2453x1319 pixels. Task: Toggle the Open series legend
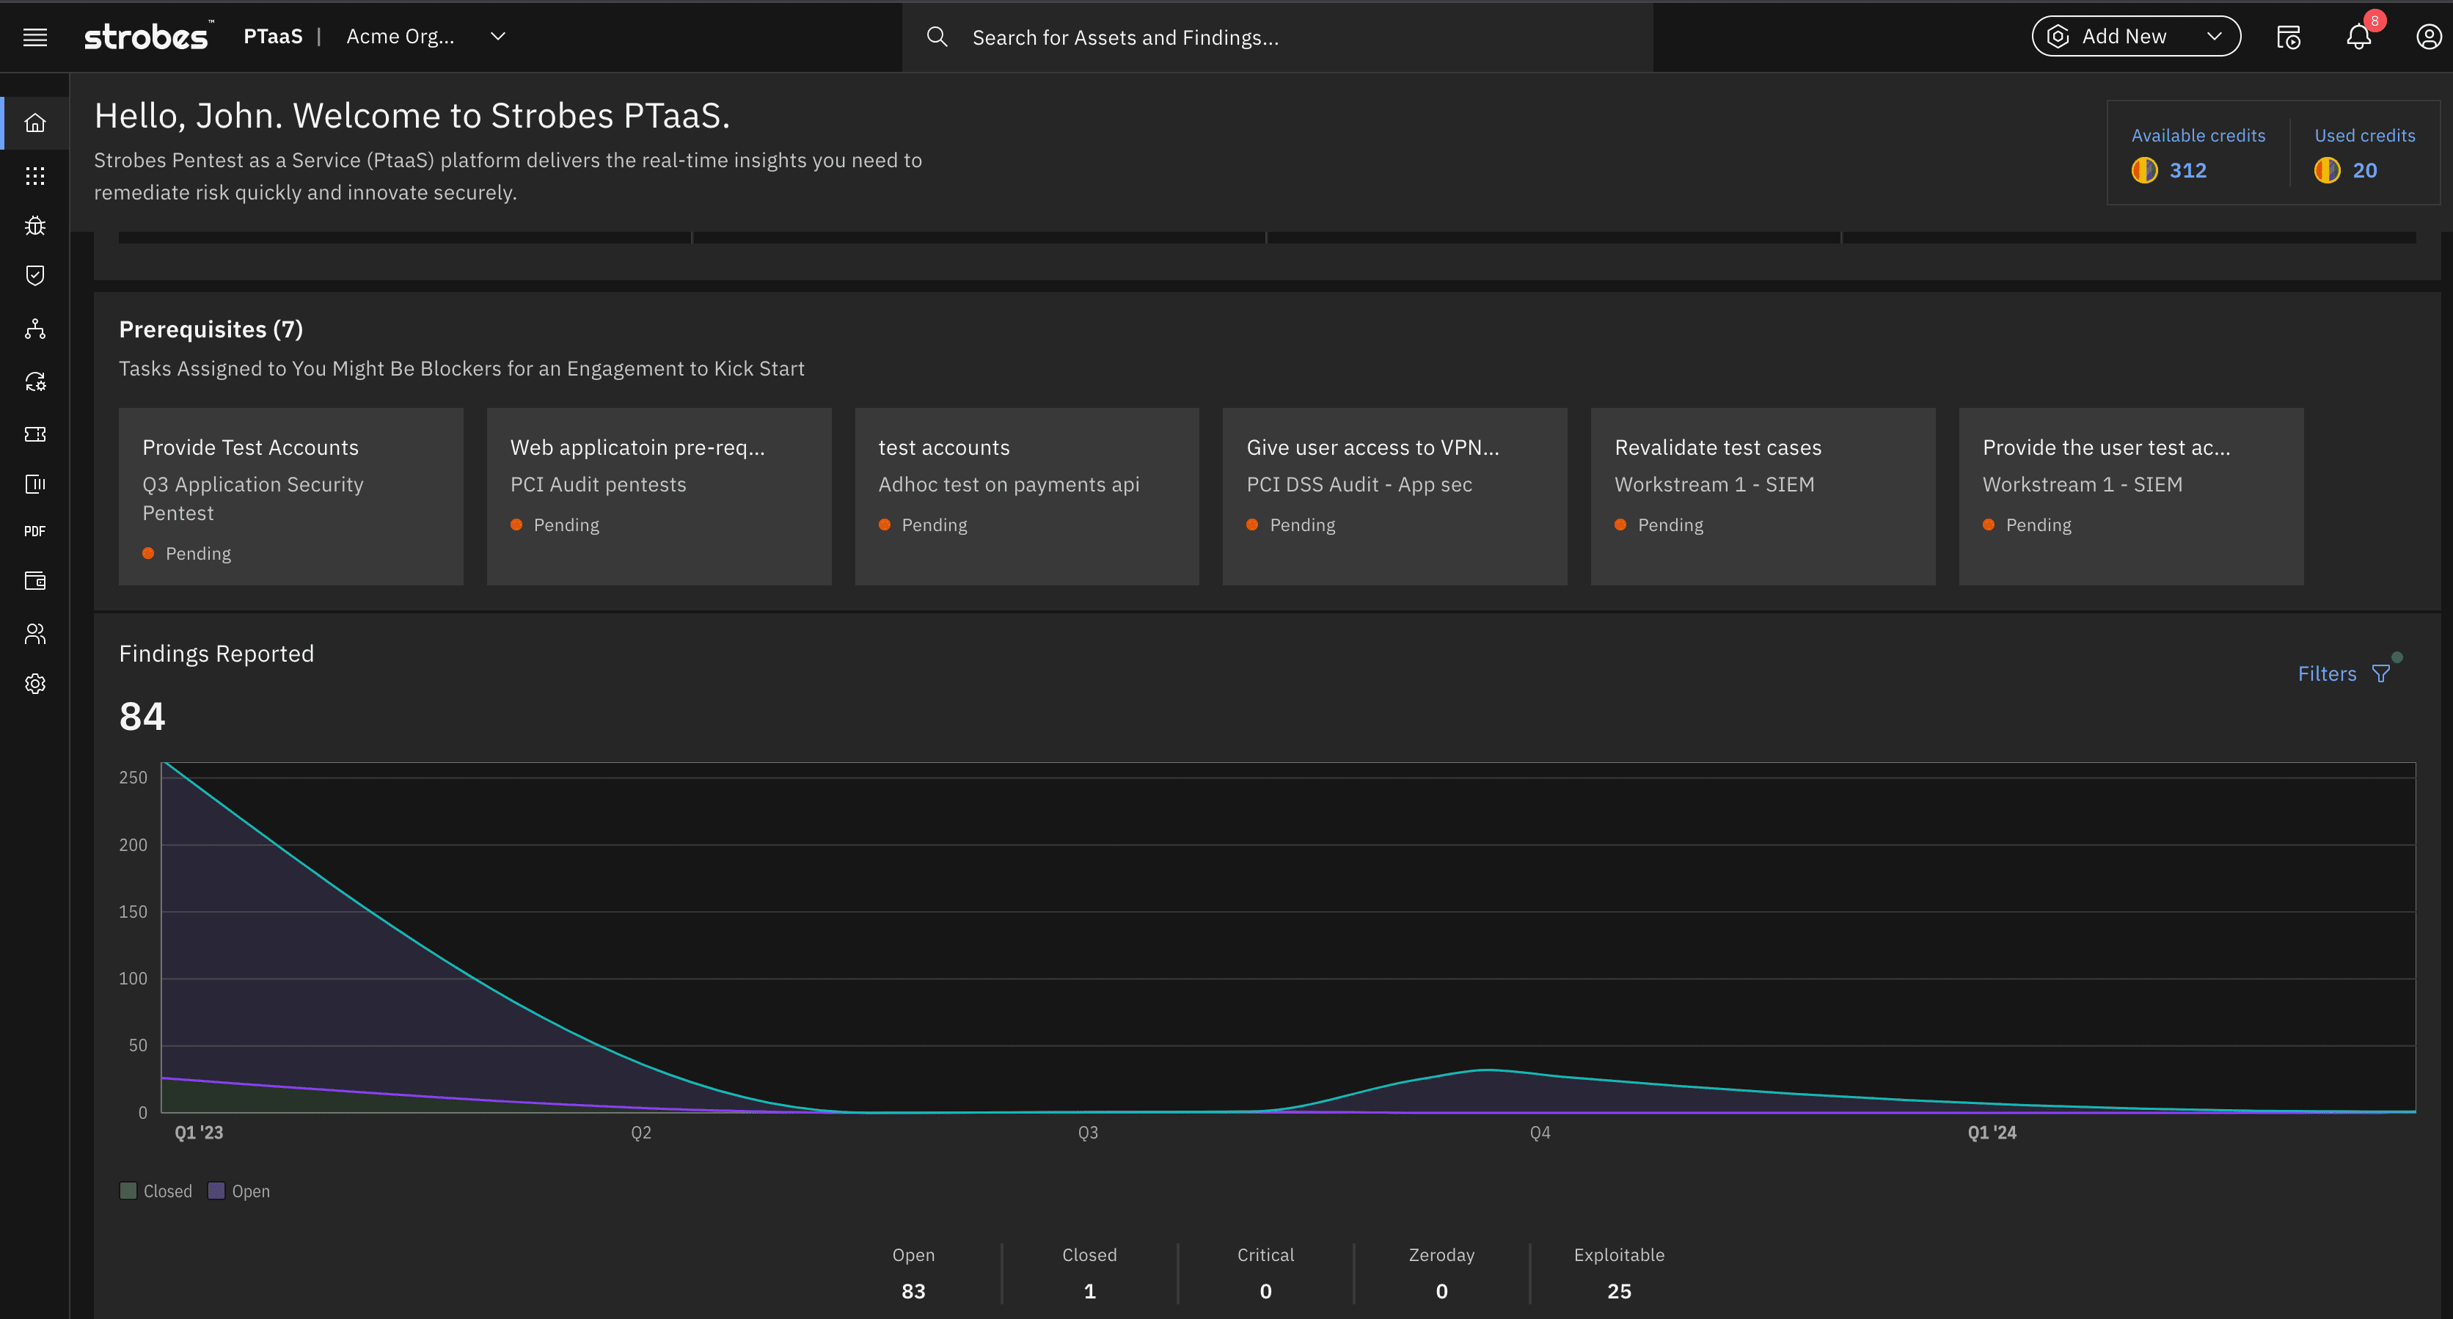click(239, 1191)
